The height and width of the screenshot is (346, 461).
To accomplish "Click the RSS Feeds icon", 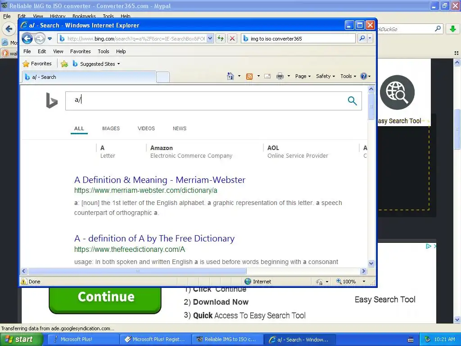I will [249, 77].
